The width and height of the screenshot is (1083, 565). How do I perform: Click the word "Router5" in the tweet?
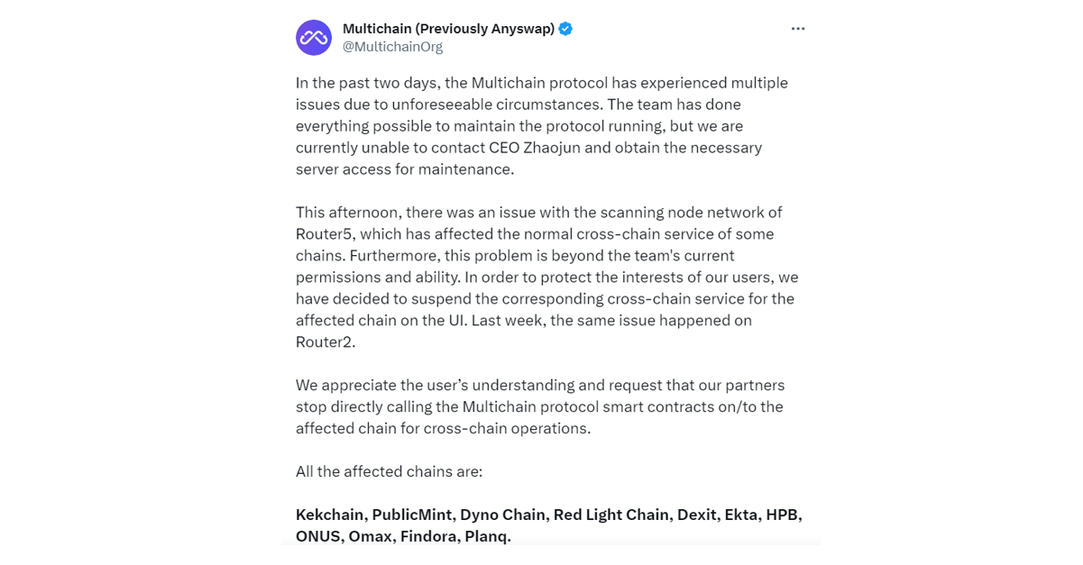(324, 234)
